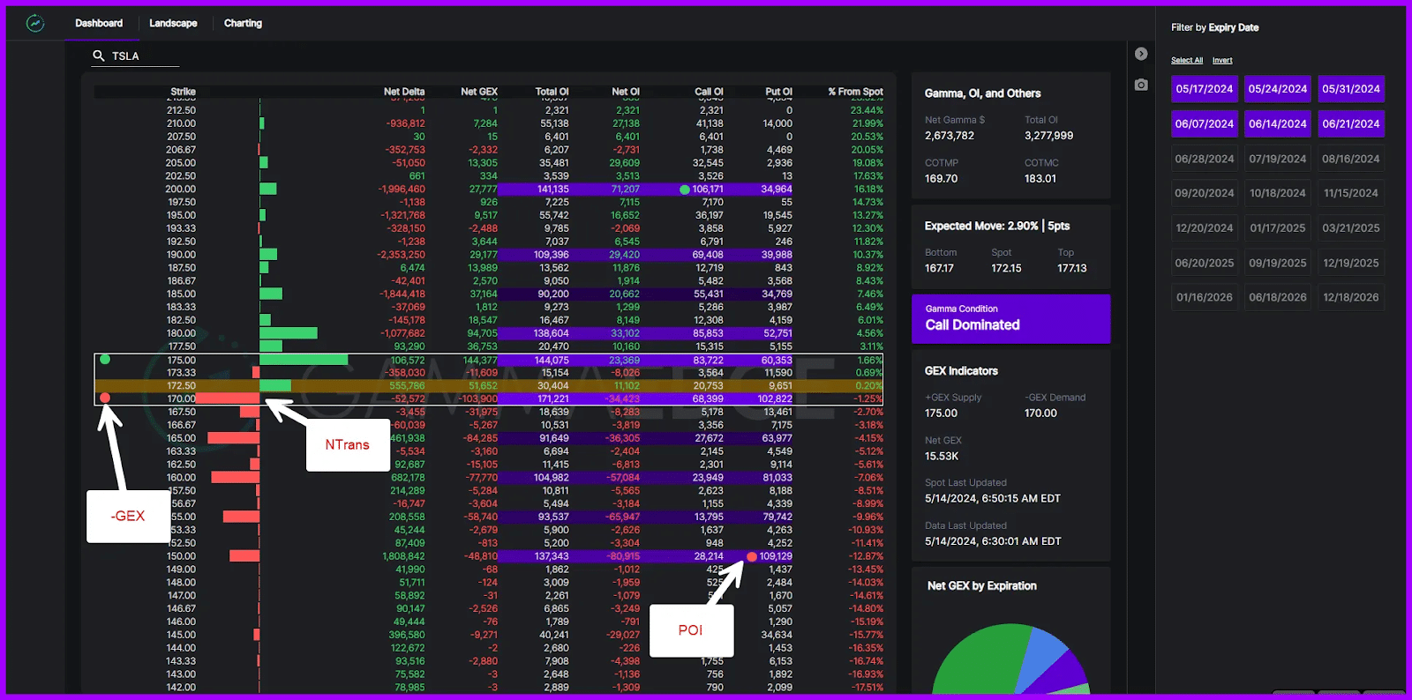
Task: Deselect the 05/17/2024 expiry date
Action: (1204, 89)
